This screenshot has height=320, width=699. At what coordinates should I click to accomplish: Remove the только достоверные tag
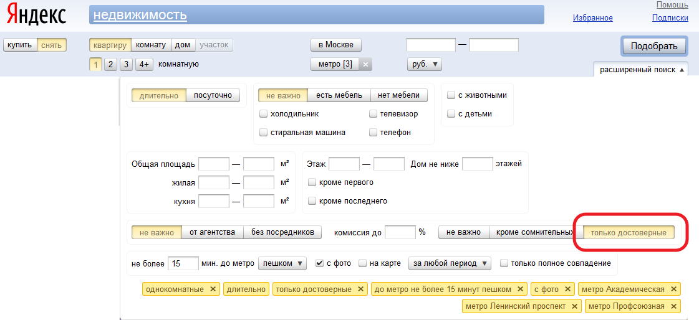tap(360, 289)
